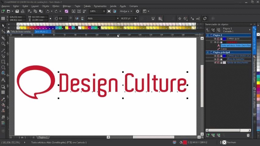Apply underline to the selected text

coord(153,19)
